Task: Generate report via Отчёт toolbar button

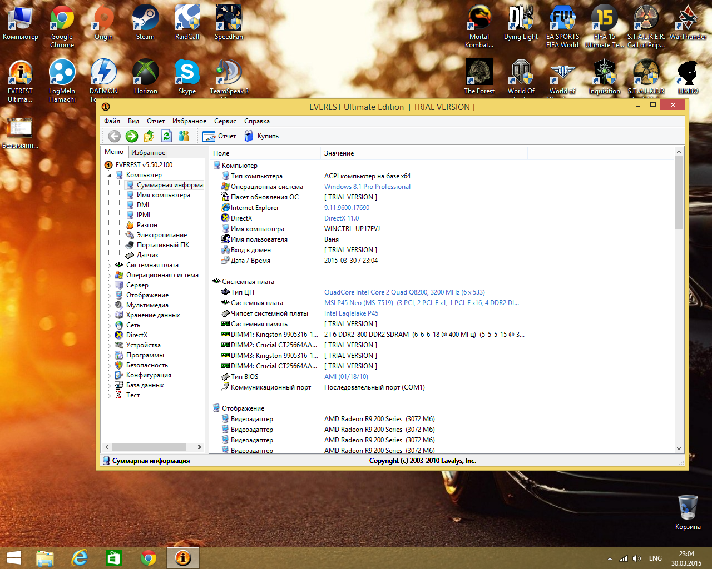Action: (x=220, y=136)
